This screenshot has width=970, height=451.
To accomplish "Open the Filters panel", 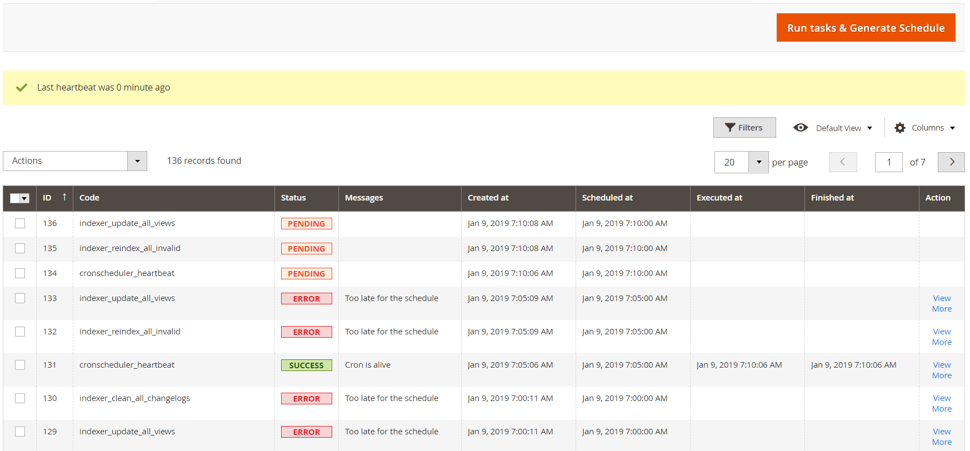I will [x=744, y=128].
